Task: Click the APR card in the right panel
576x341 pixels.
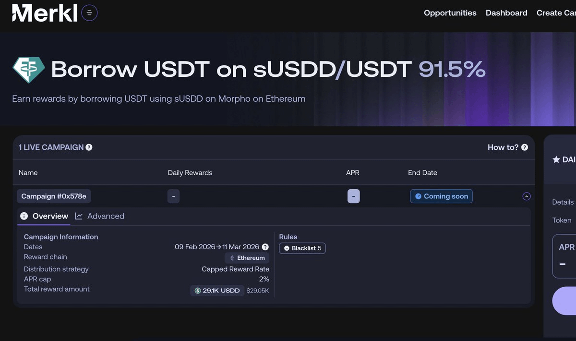Action: (x=564, y=256)
